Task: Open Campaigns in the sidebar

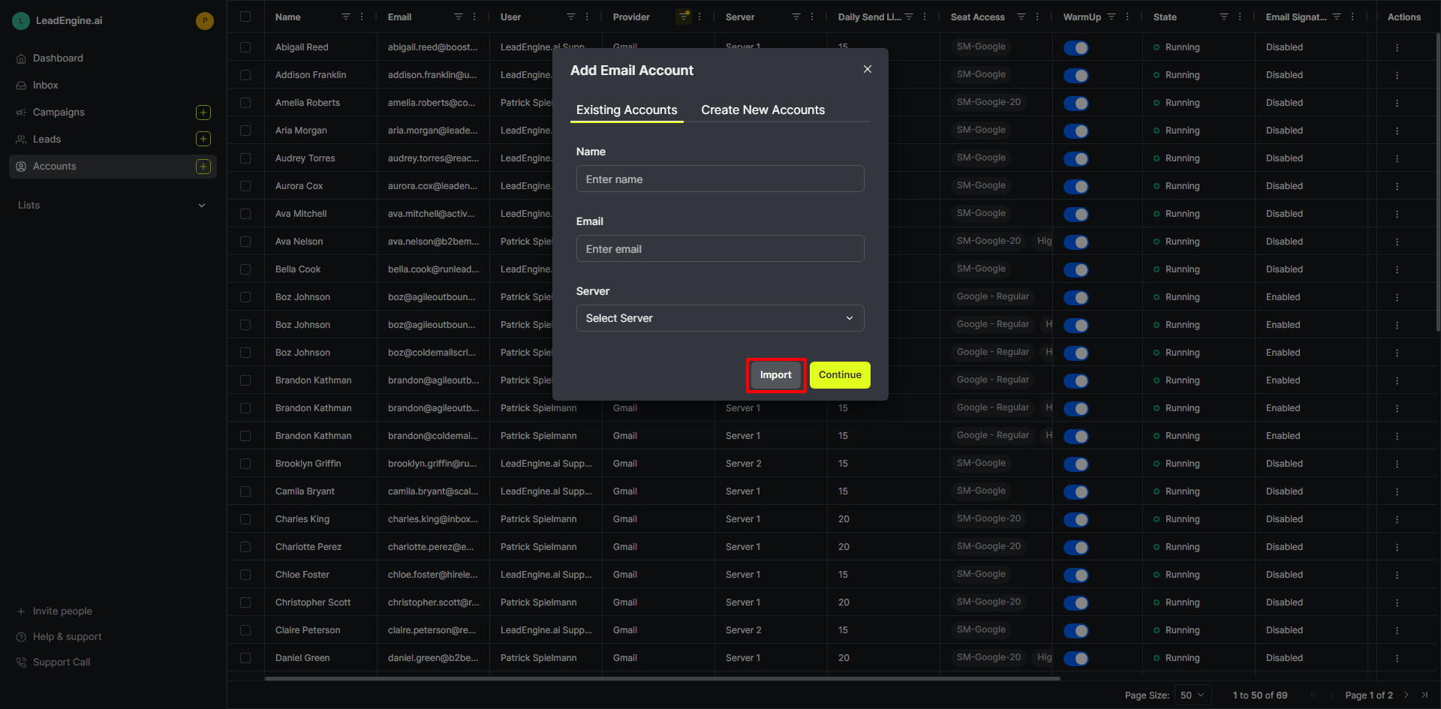Action: pos(59,113)
